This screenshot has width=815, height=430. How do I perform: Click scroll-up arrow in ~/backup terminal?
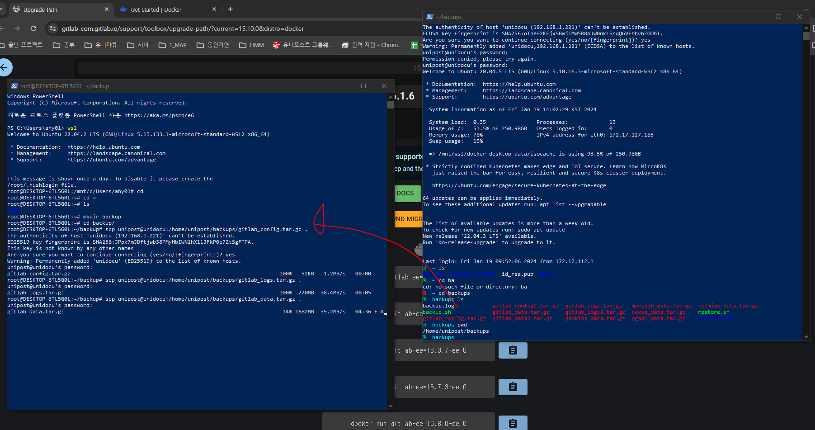tap(391, 97)
